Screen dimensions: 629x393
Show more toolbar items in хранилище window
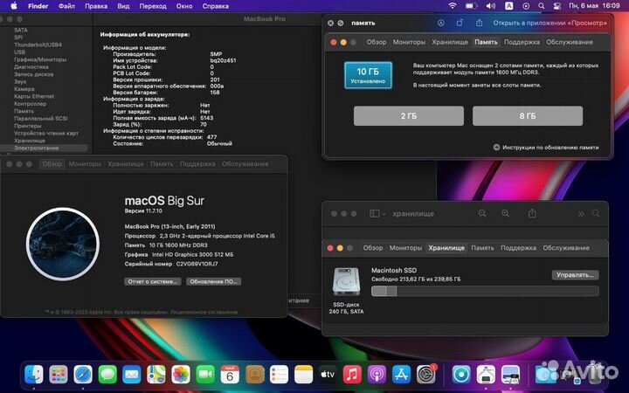581,214
